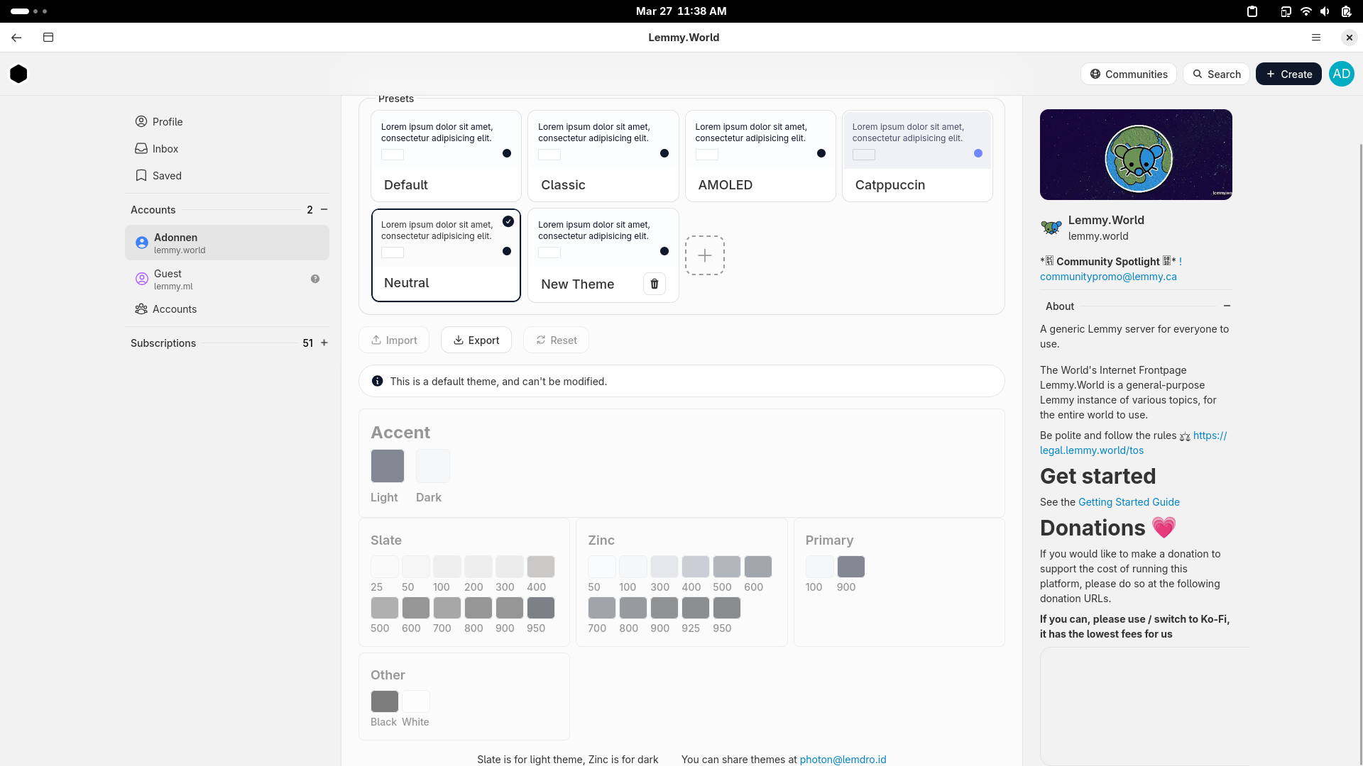Image resolution: width=1363 pixels, height=766 pixels.
Task: Switch to Guest lemmy.ml account
Action: 227,279
